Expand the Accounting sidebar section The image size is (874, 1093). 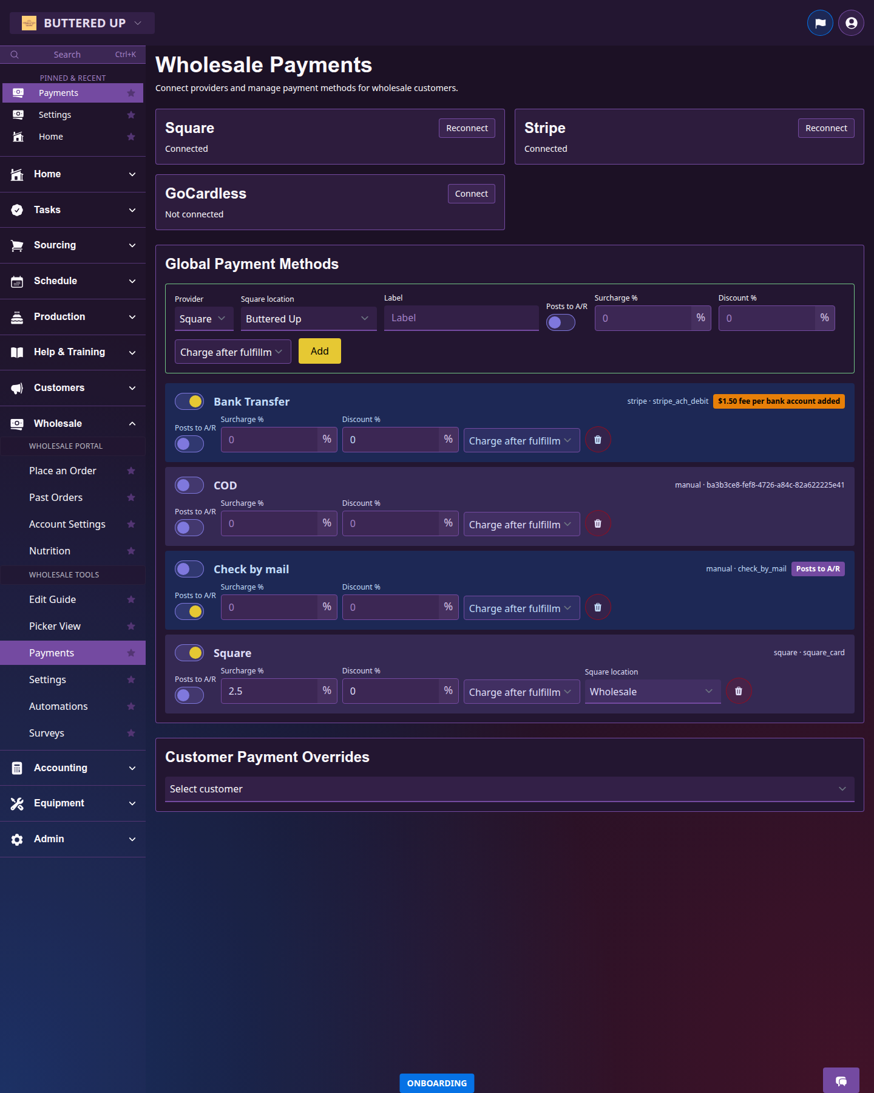coord(73,768)
